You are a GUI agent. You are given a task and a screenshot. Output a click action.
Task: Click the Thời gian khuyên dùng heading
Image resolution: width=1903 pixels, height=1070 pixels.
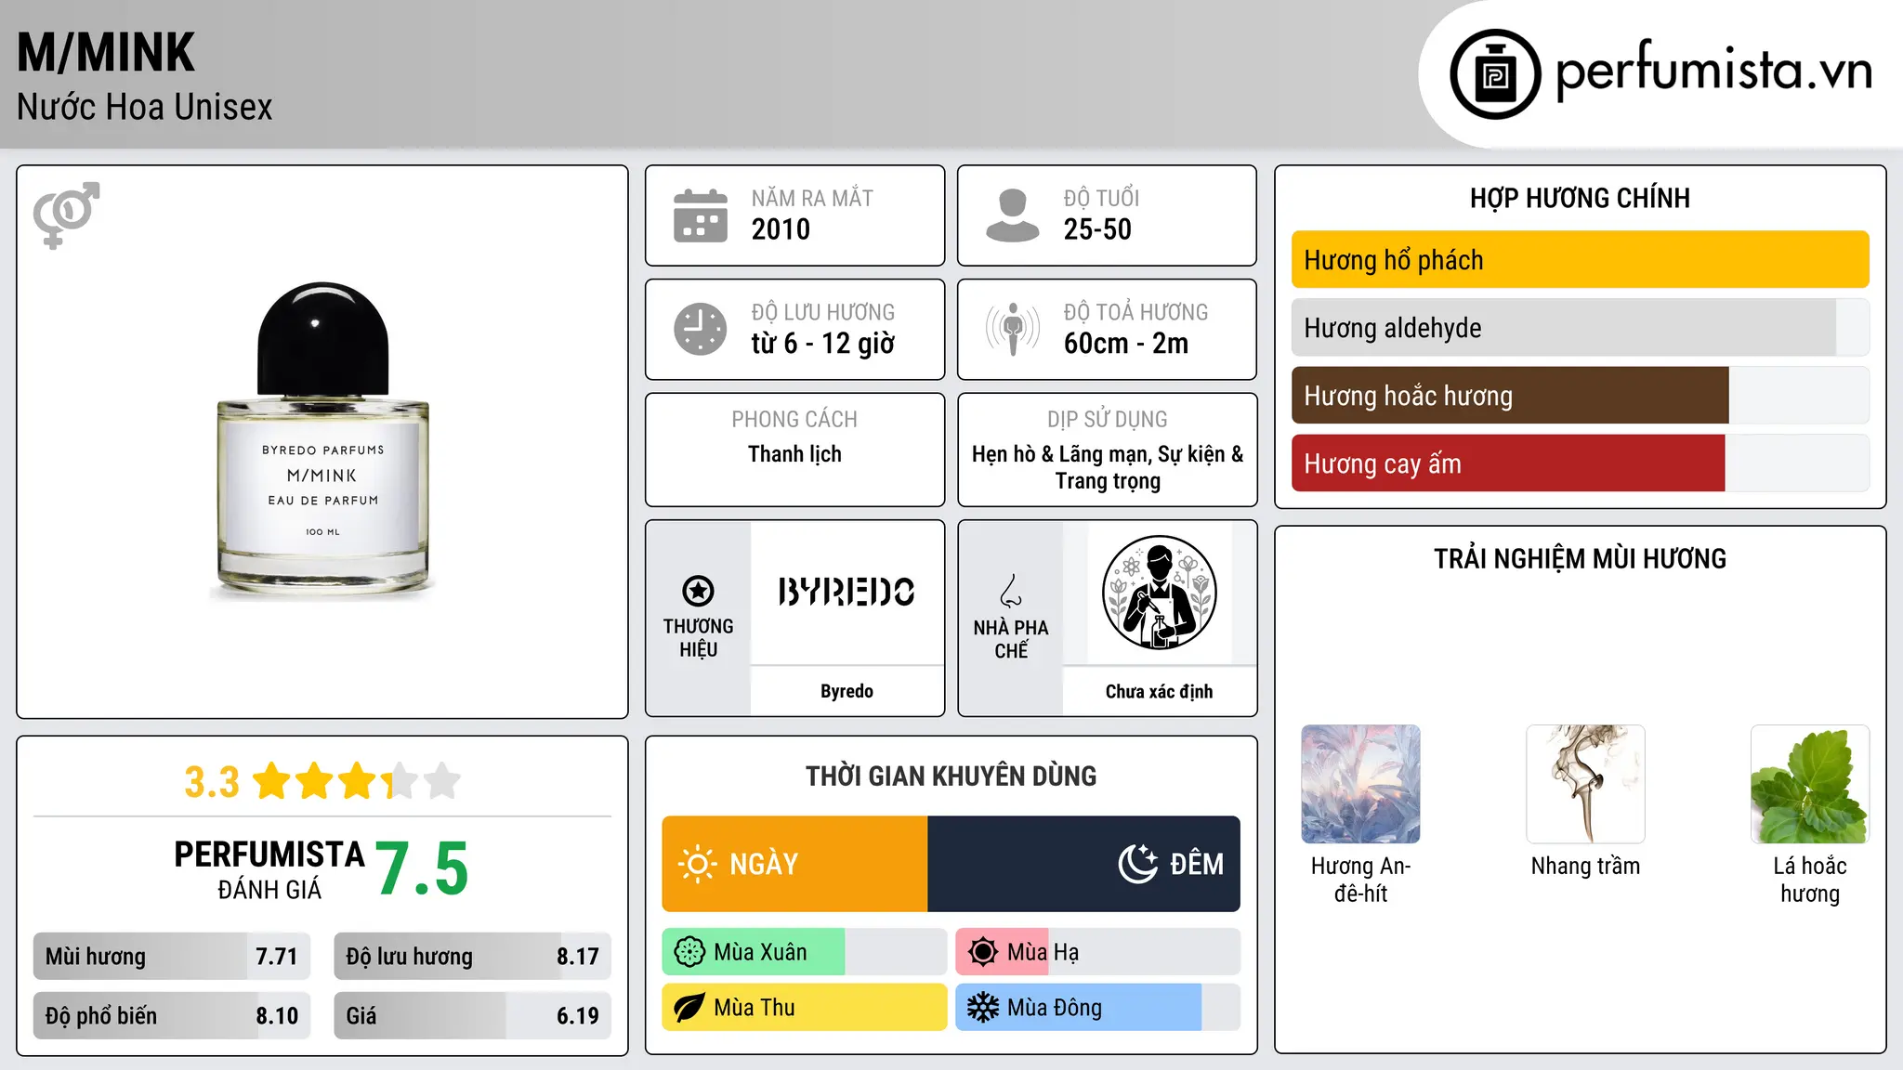951,776
